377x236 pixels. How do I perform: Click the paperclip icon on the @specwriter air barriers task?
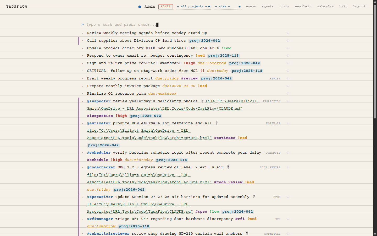tap(254, 196)
